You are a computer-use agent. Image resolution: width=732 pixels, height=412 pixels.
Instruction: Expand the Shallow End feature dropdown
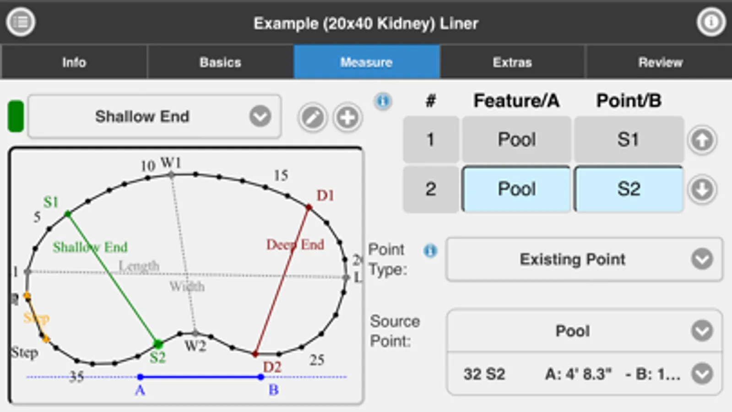point(155,117)
